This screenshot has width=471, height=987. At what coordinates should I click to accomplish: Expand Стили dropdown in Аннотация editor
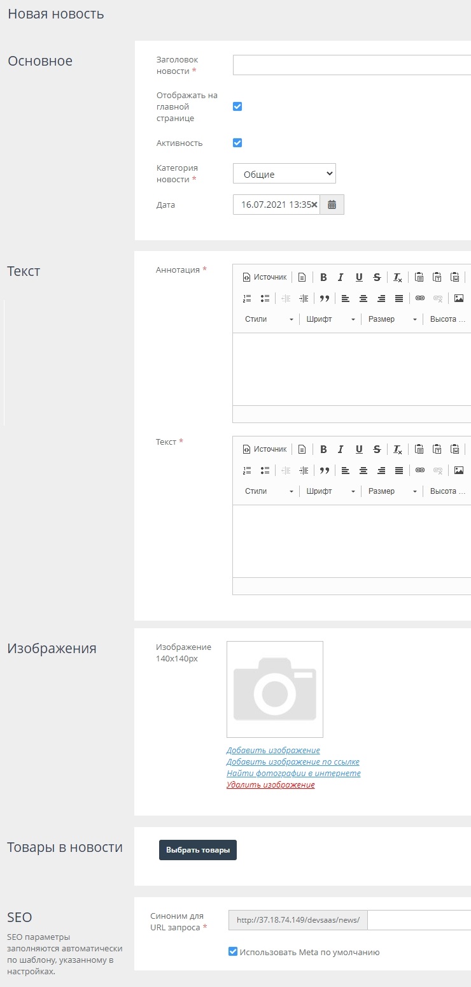click(x=269, y=319)
